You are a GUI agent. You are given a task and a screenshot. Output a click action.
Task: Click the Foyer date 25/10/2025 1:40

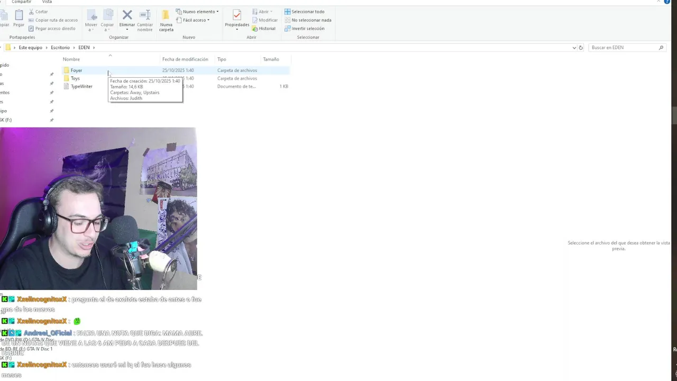[178, 70]
